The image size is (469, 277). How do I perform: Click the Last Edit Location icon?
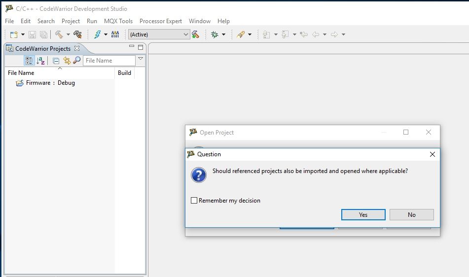pyautogui.click(x=304, y=35)
